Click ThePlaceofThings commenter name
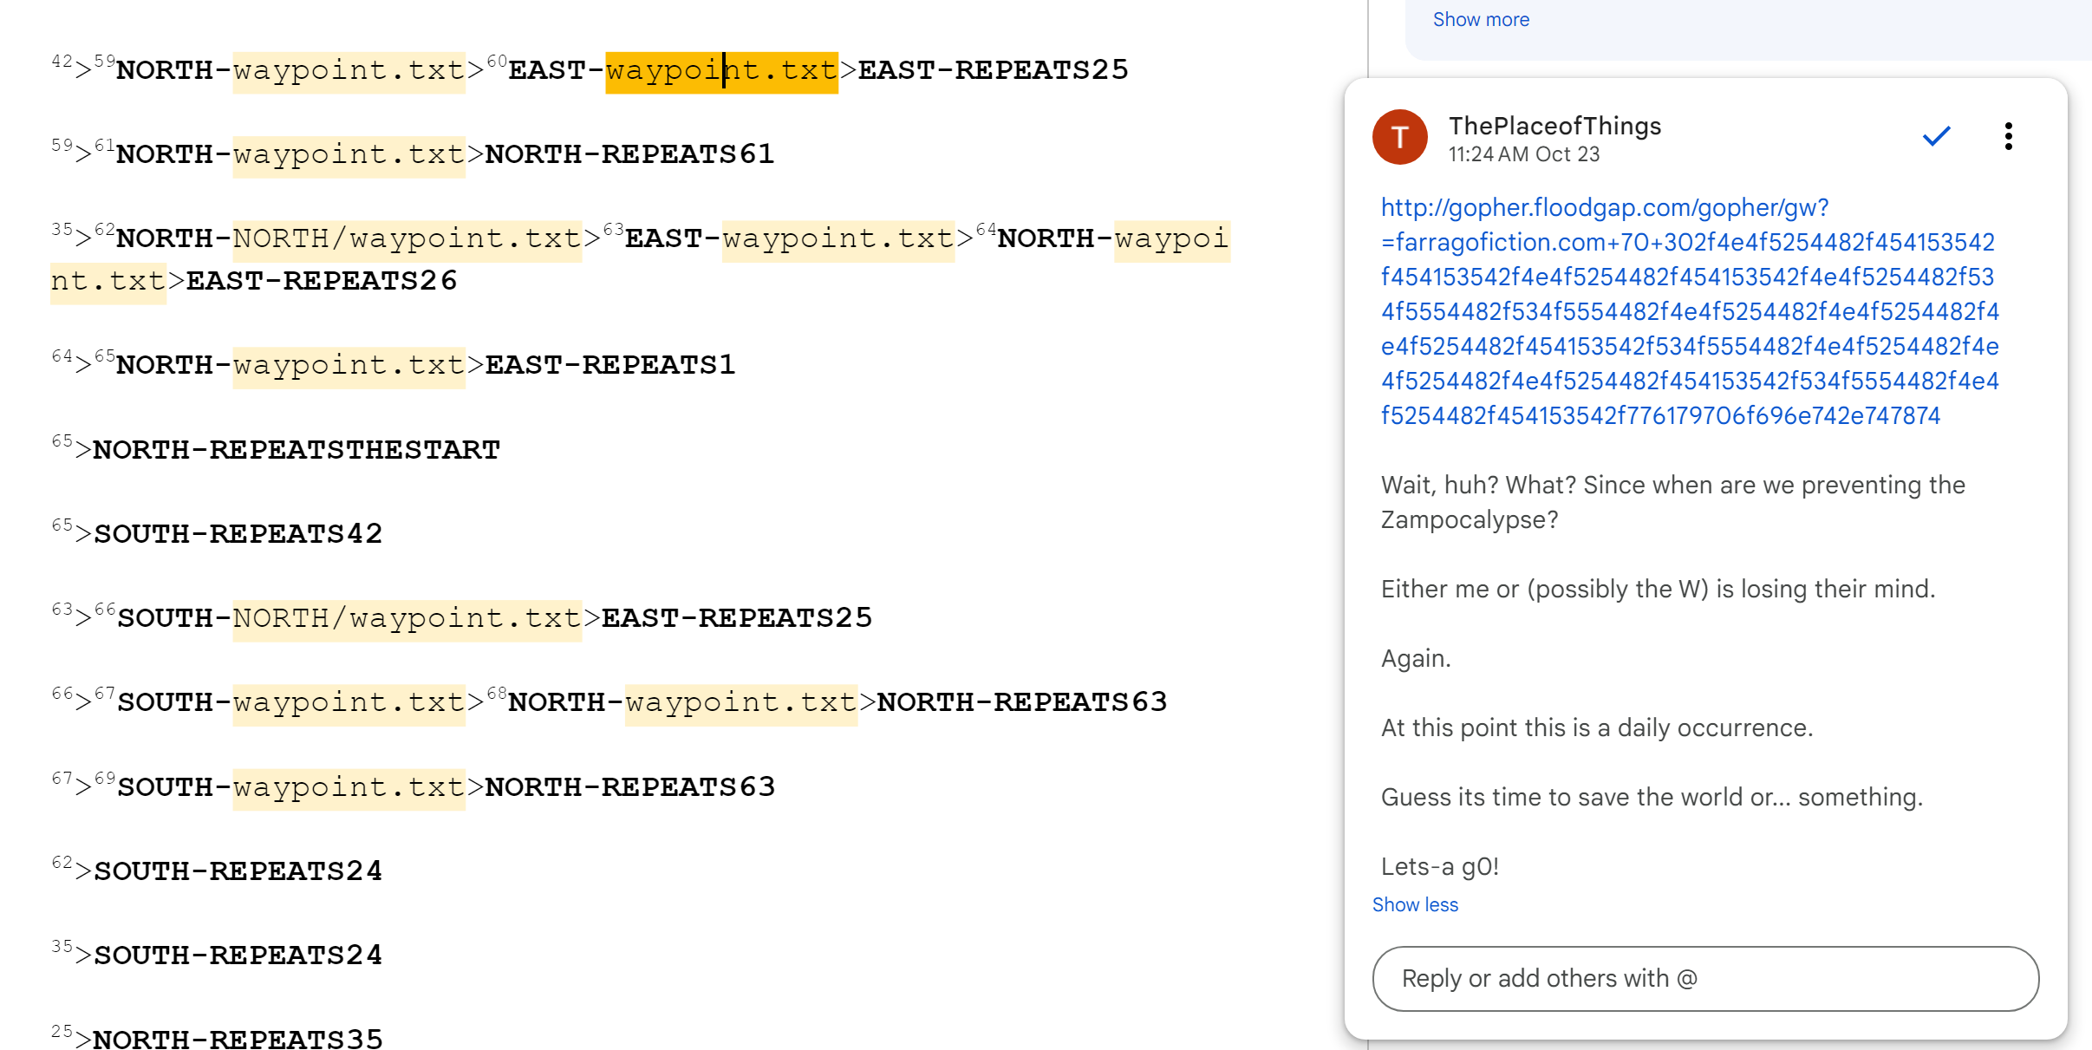 1554,126
